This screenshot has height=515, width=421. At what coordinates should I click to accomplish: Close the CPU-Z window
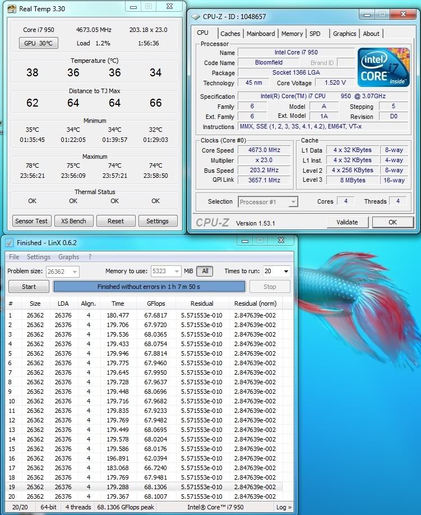(403, 14)
